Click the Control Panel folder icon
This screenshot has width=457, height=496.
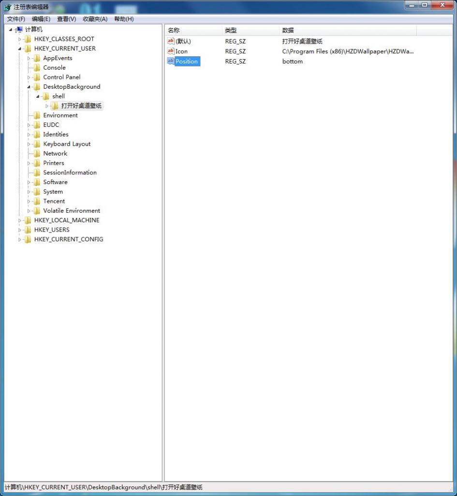[x=37, y=77]
